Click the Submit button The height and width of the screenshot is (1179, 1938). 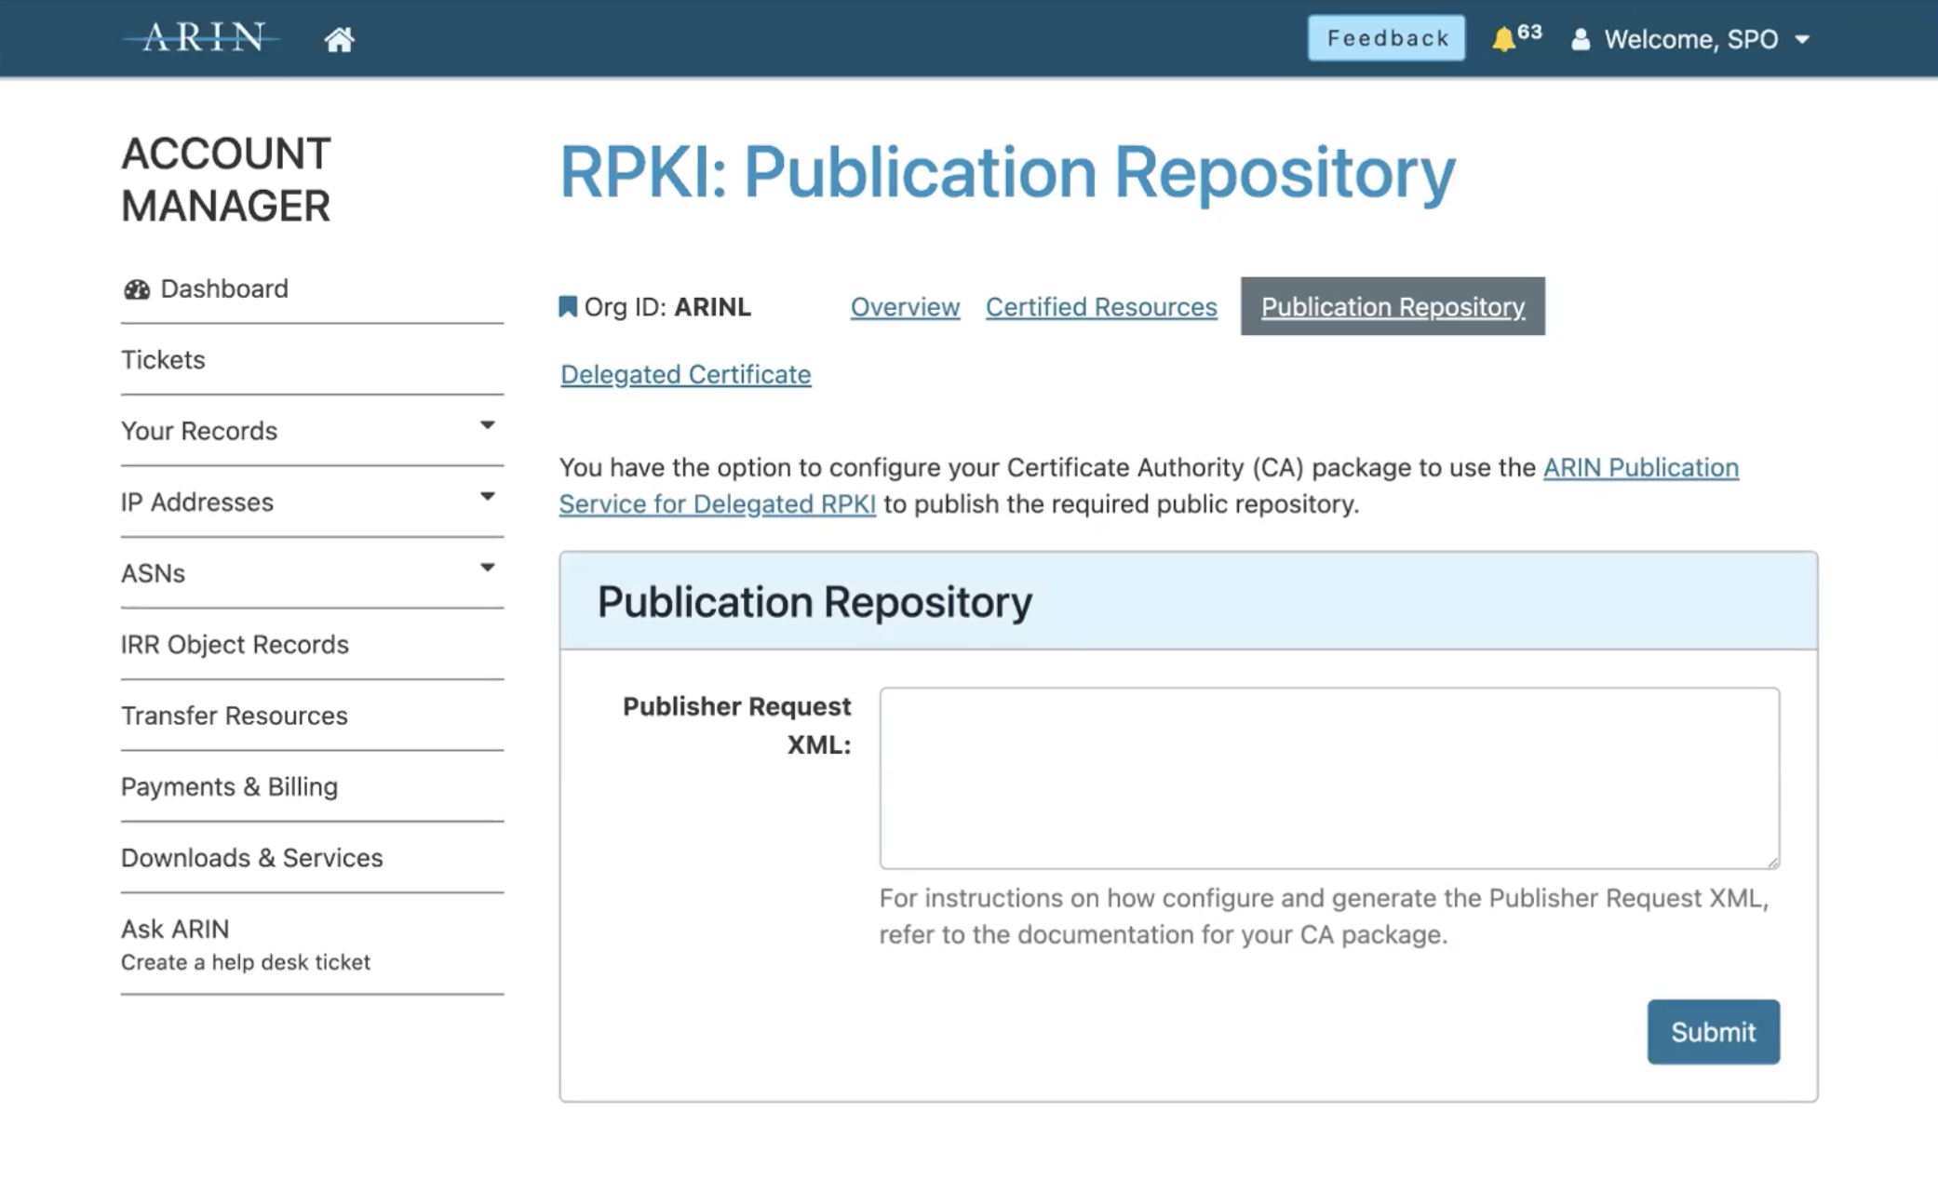tap(1712, 1032)
